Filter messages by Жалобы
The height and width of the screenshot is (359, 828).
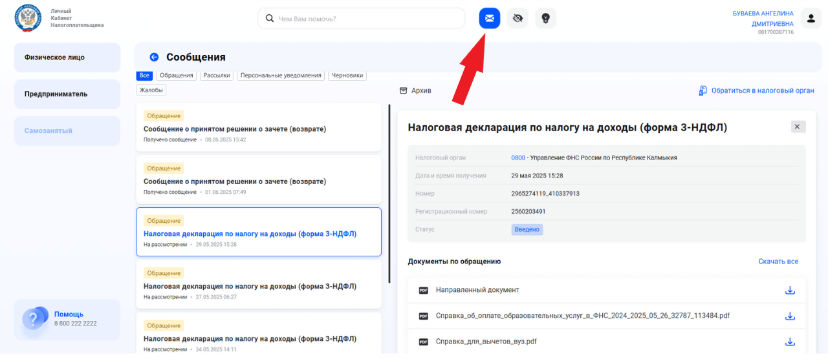(x=151, y=90)
